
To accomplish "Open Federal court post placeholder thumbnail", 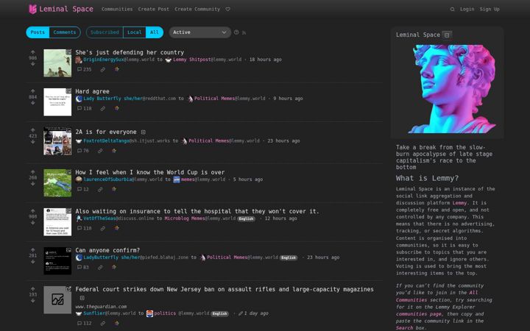I will pyautogui.click(x=57, y=300).
